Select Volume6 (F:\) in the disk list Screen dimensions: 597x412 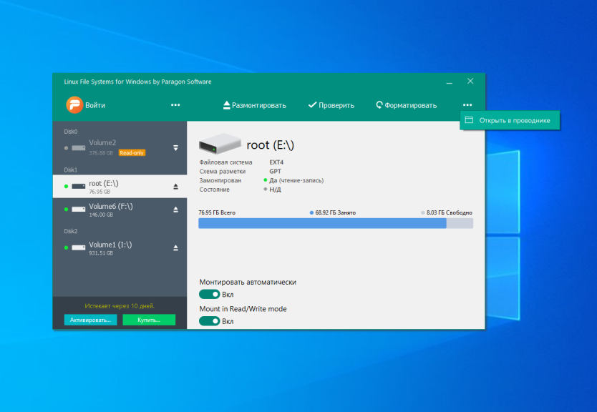(x=111, y=209)
